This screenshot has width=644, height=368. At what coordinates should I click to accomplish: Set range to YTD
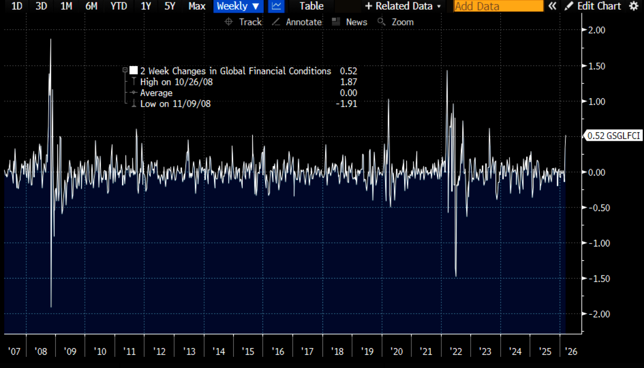point(118,6)
